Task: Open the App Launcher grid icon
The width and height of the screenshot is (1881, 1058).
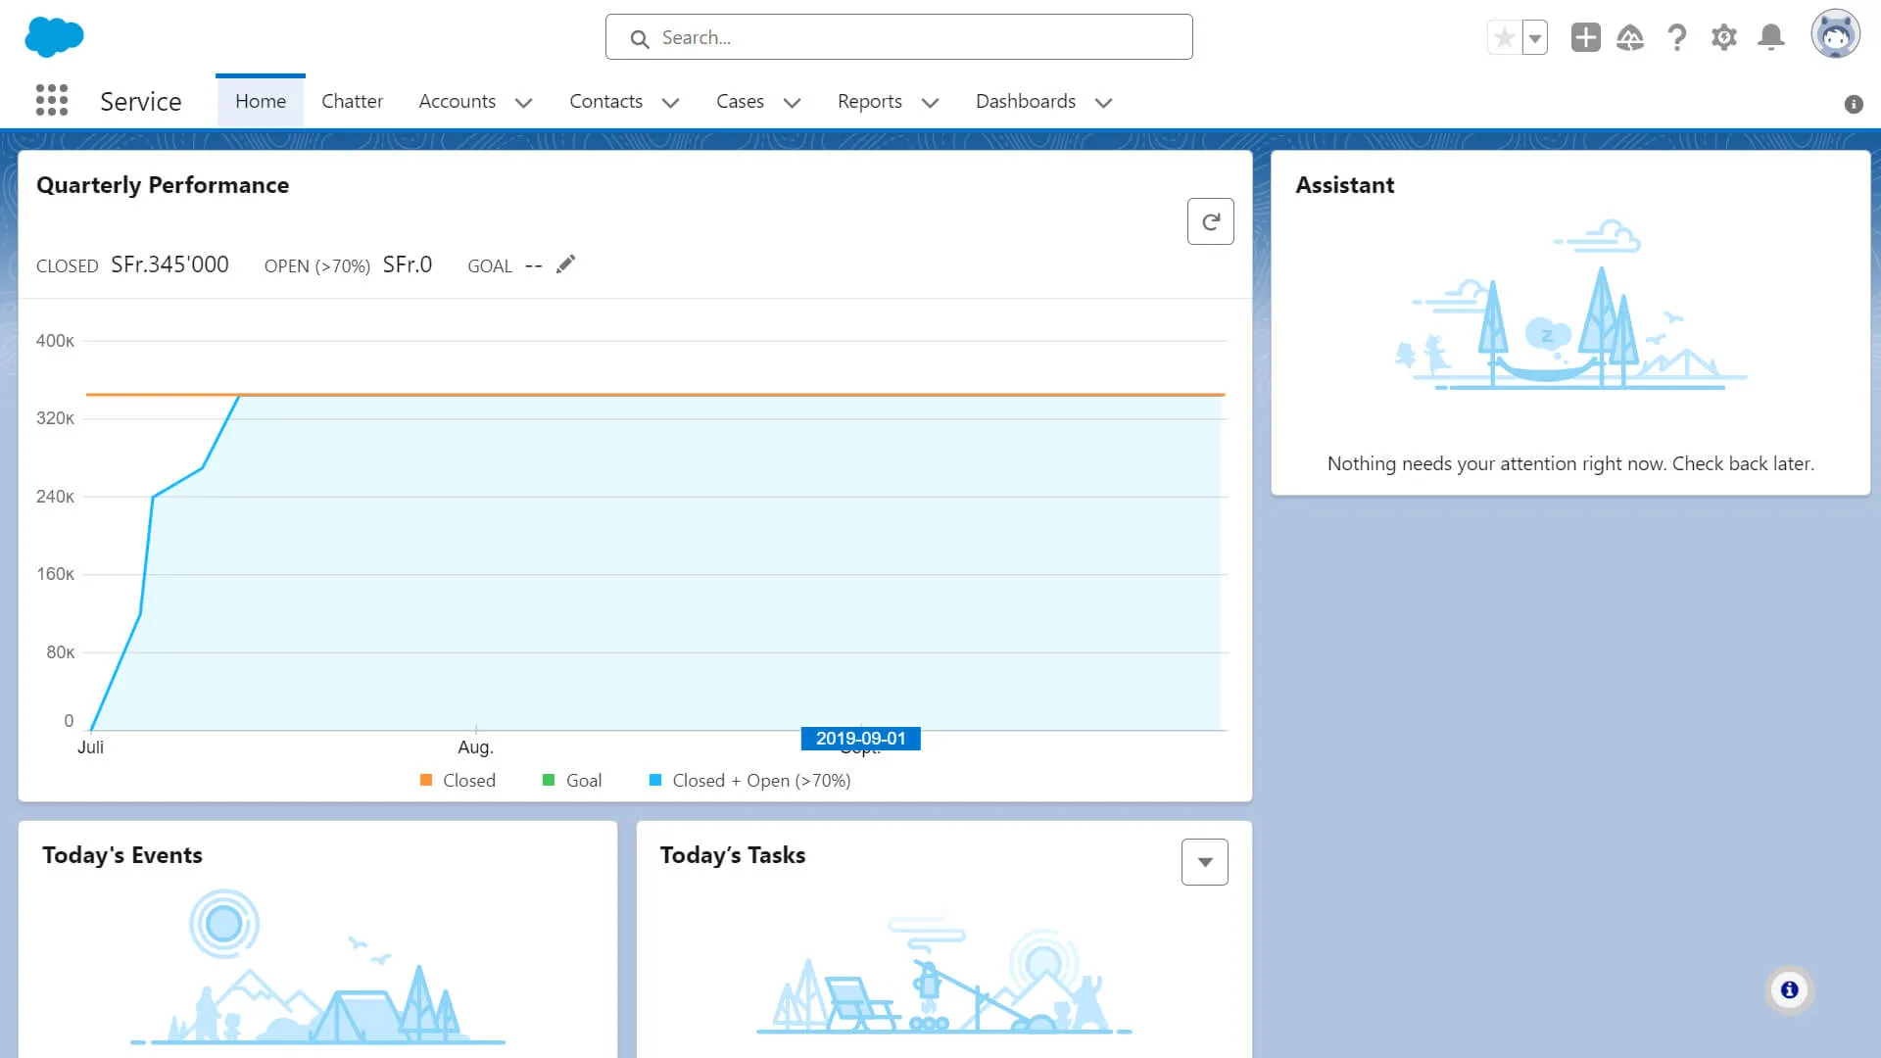Action: pyautogui.click(x=52, y=100)
